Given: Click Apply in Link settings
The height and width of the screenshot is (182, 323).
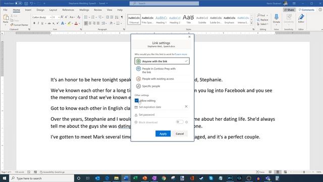Looking at the screenshot, I should pyautogui.click(x=163, y=133).
